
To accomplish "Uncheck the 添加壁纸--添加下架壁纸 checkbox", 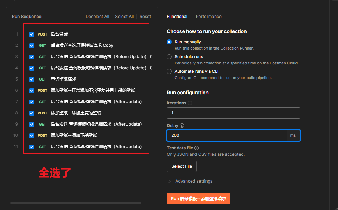I will click(32, 136).
